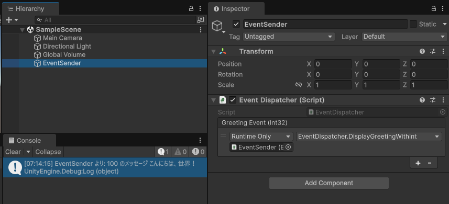The width and height of the screenshot is (449, 204).
Task: Switch to the Inspector tab
Action: click(236, 9)
